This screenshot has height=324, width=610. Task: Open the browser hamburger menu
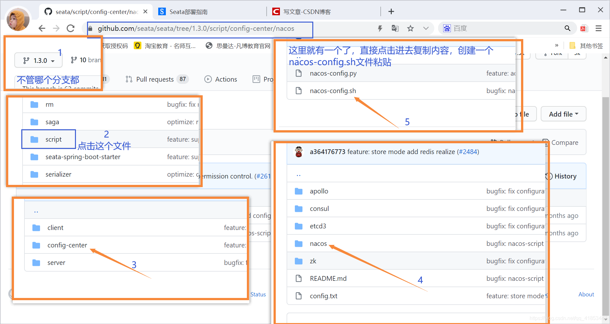click(x=599, y=28)
